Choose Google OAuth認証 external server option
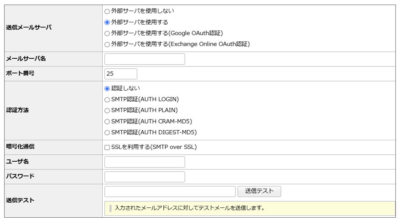Image resolution: width=400 pixels, height=220 pixels. 107,33
